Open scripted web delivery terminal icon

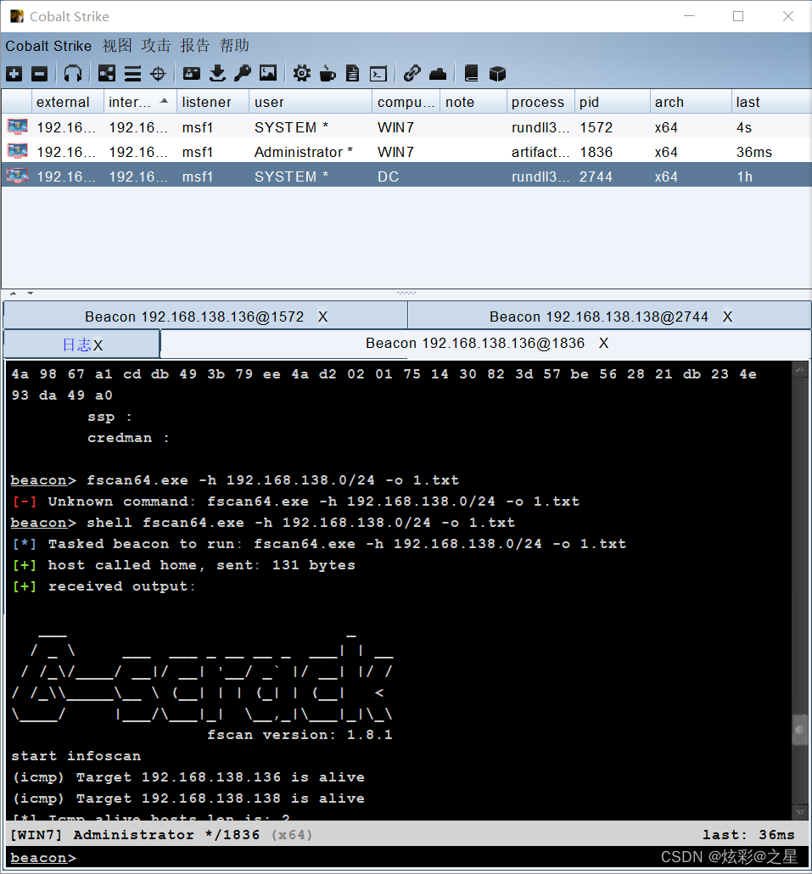(378, 74)
